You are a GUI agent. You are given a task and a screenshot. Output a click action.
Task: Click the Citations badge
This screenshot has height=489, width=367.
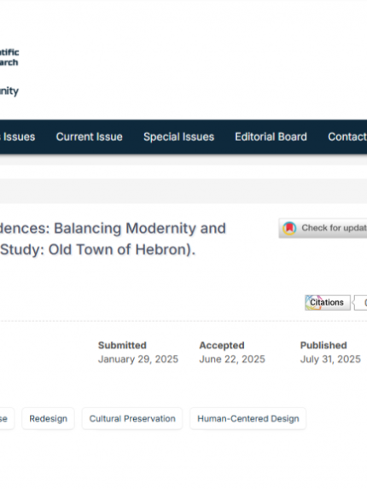(328, 302)
